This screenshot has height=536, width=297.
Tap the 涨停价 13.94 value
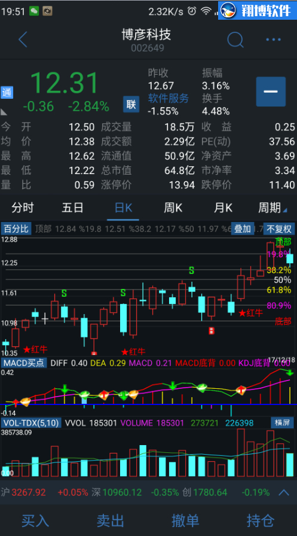click(x=182, y=185)
